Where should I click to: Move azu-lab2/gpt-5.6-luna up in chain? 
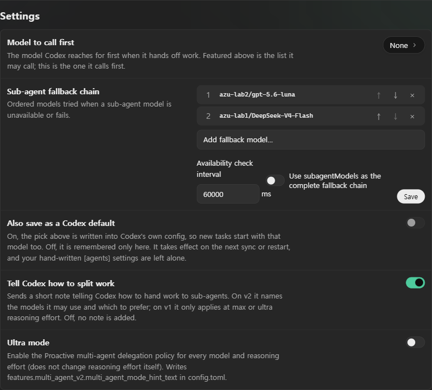pyautogui.click(x=378, y=95)
